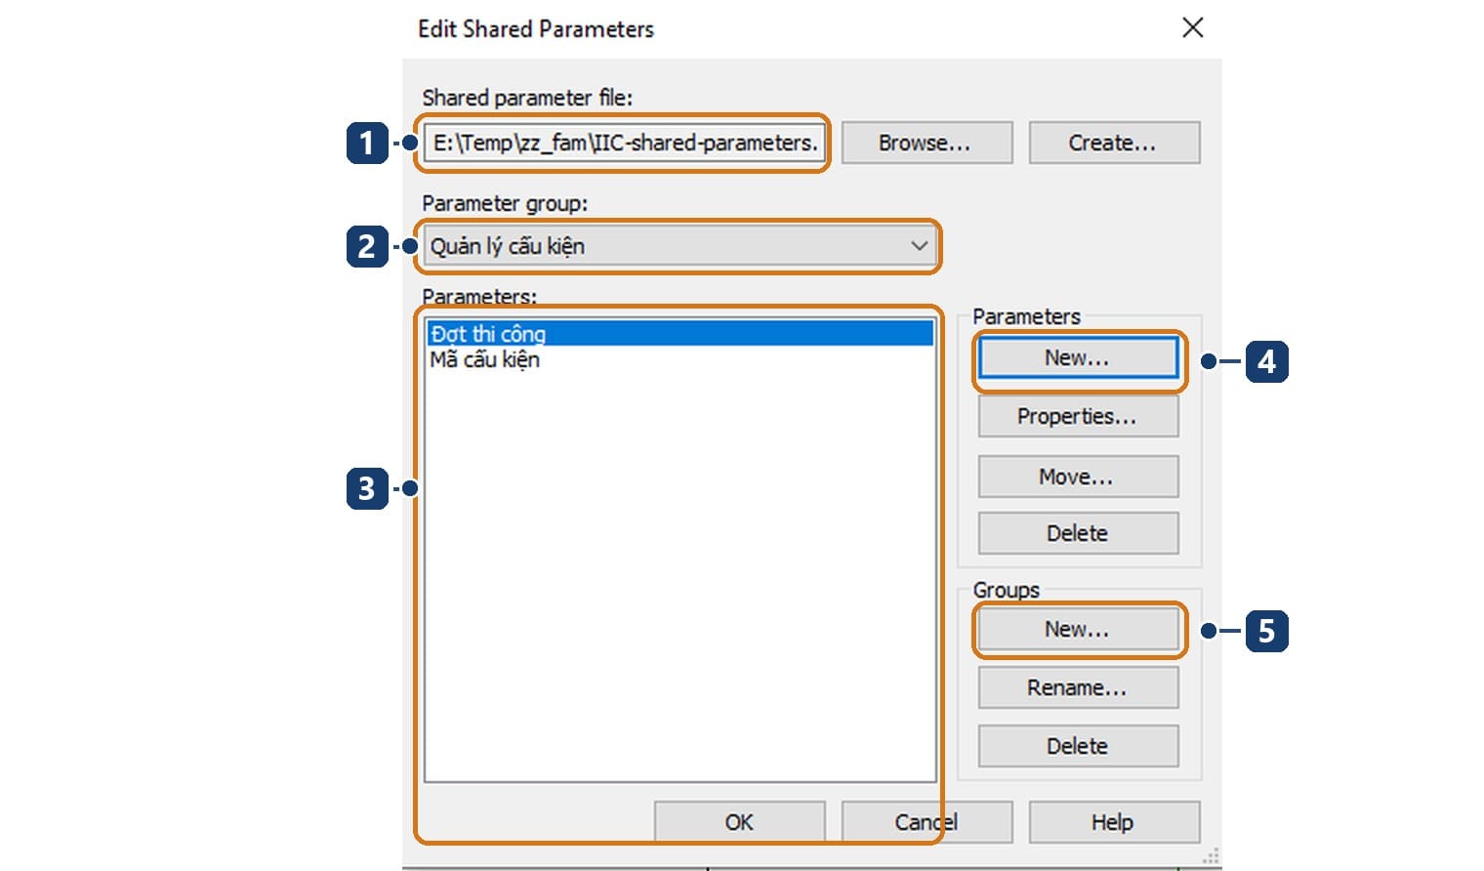Create a new shared parameter file
The height and width of the screenshot is (871, 1484).
pos(1114,143)
